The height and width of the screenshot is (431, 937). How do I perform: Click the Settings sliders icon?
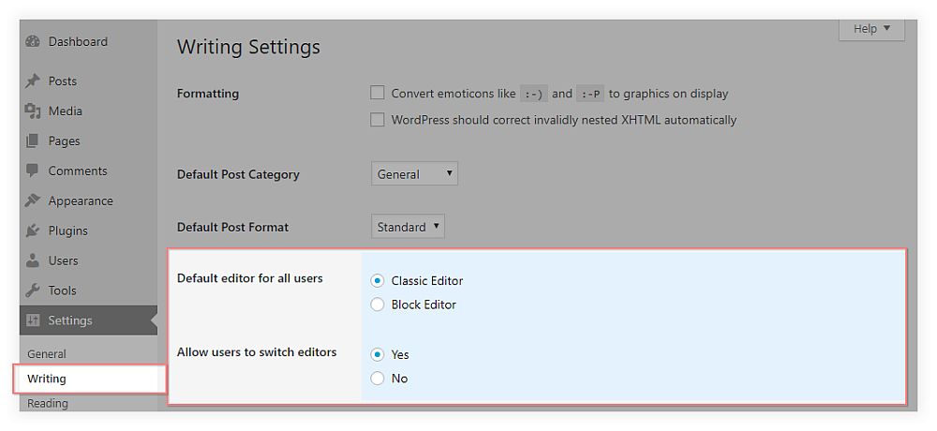point(32,320)
